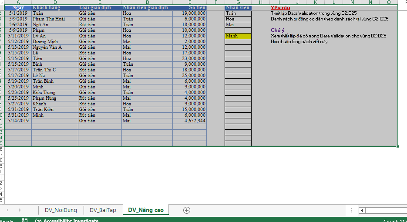Select Rút tiền cell in Ngô An row

(x=100, y=25)
